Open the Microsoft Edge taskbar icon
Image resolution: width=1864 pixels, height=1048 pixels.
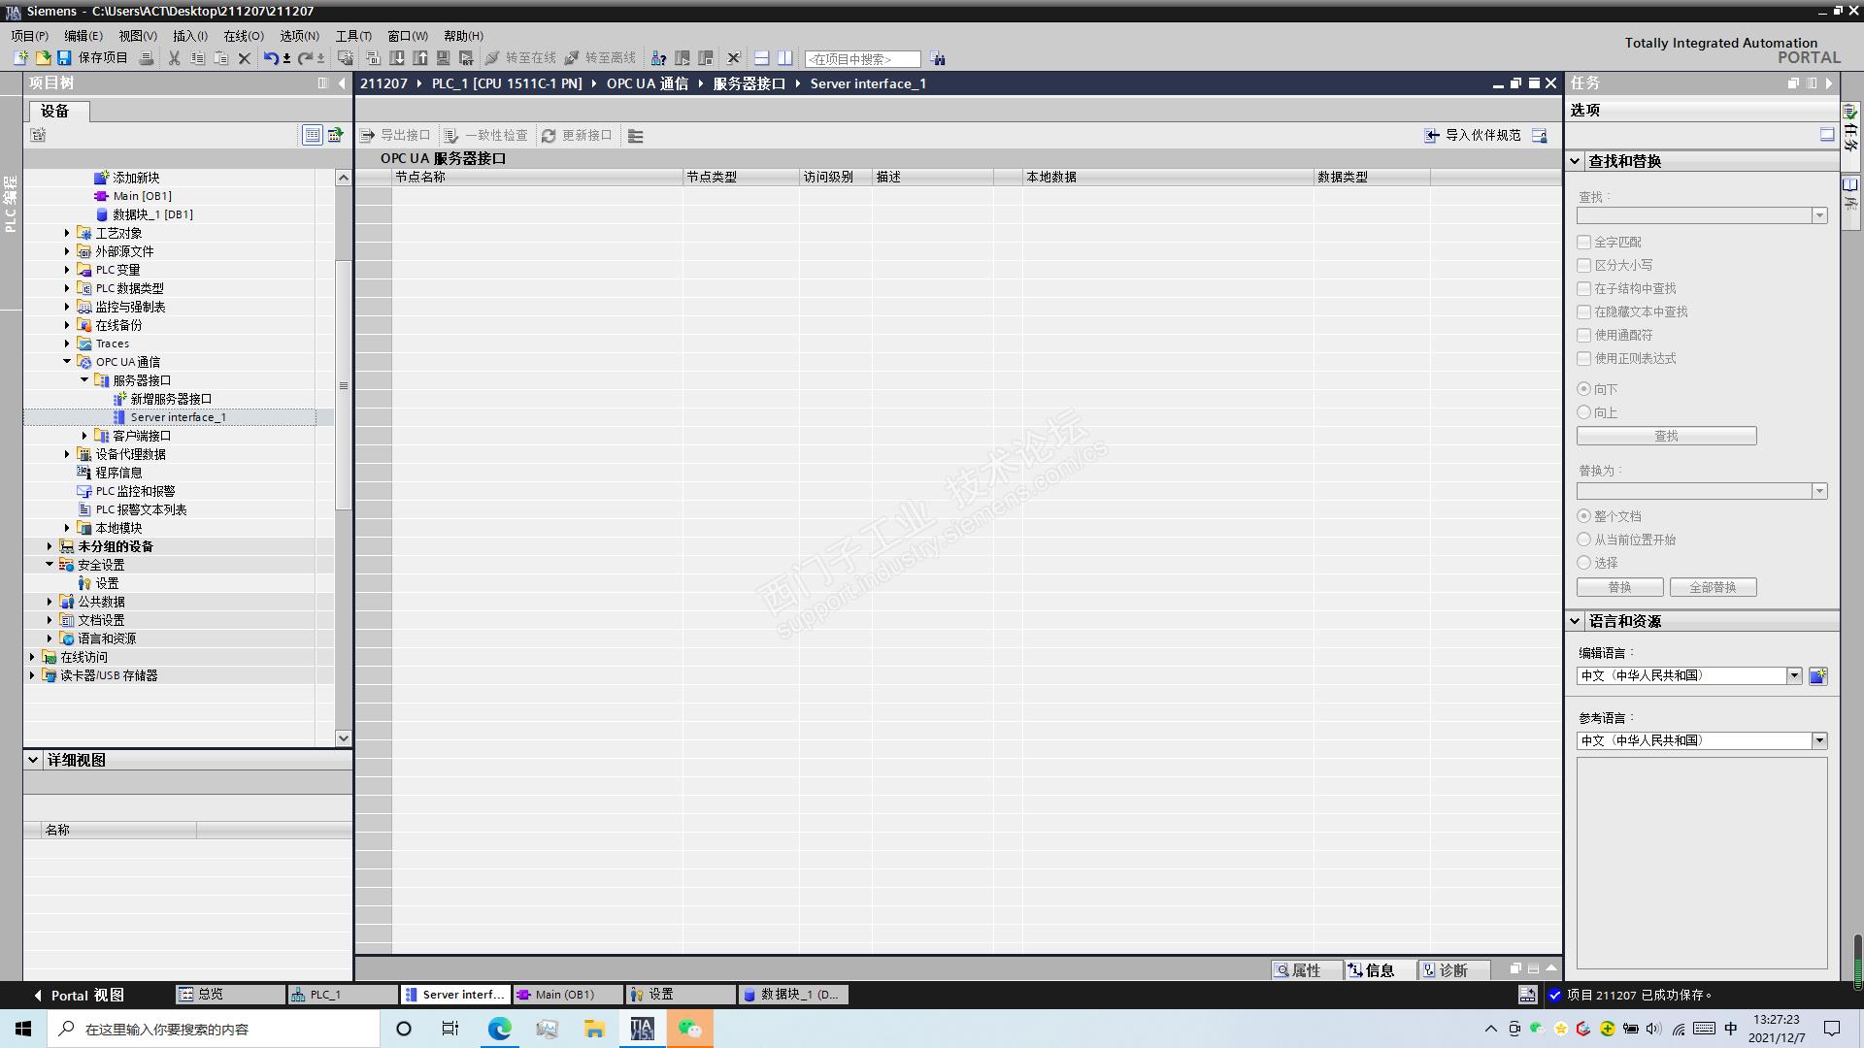coord(499,1029)
